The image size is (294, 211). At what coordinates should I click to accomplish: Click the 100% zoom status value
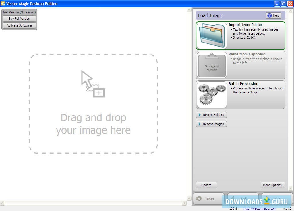pyautogui.click(x=233, y=208)
